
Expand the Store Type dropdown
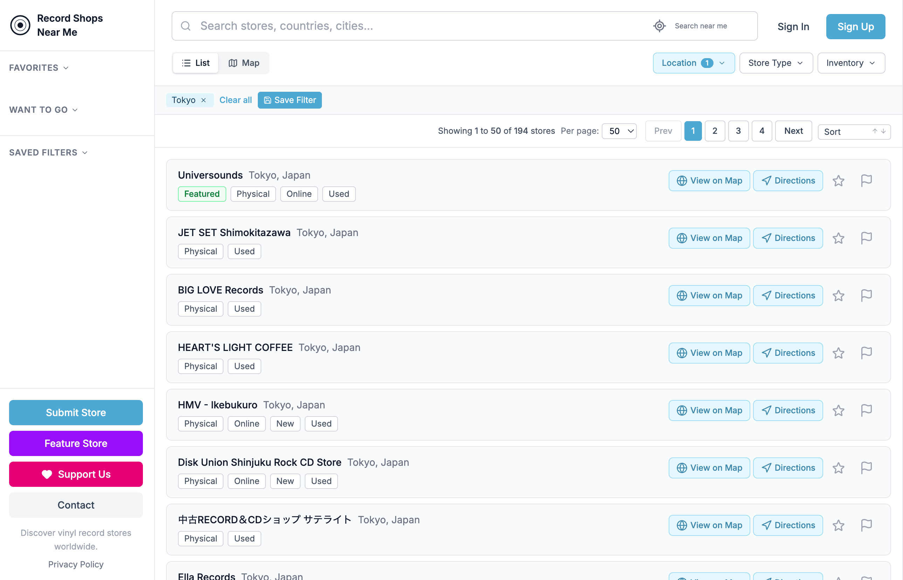click(776, 63)
